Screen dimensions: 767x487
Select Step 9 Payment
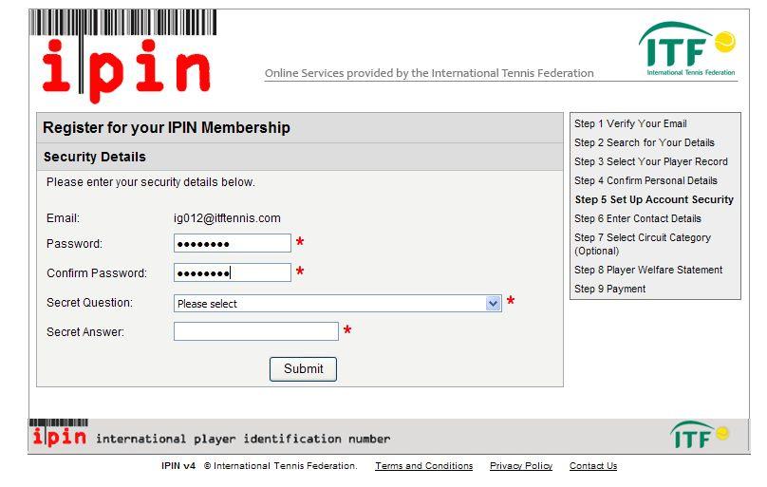[610, 289]
